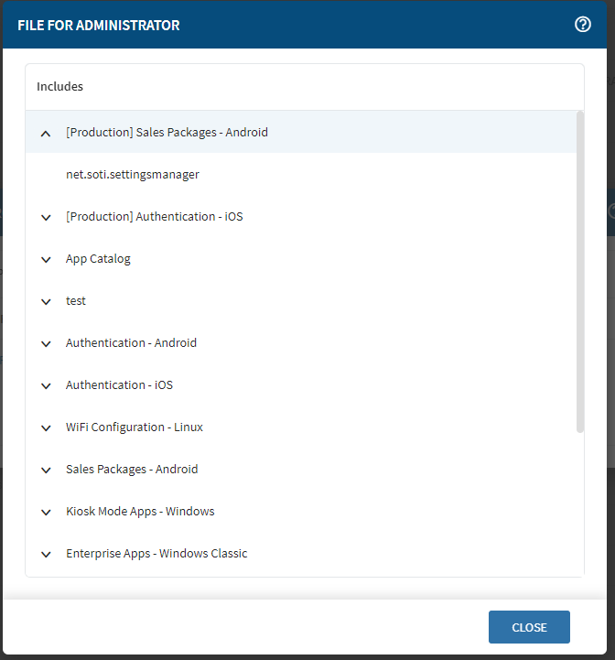This screenshot has width=615, height=660.
Task: Expand the Authentication - Android chevron
Action: coord(46,343)
